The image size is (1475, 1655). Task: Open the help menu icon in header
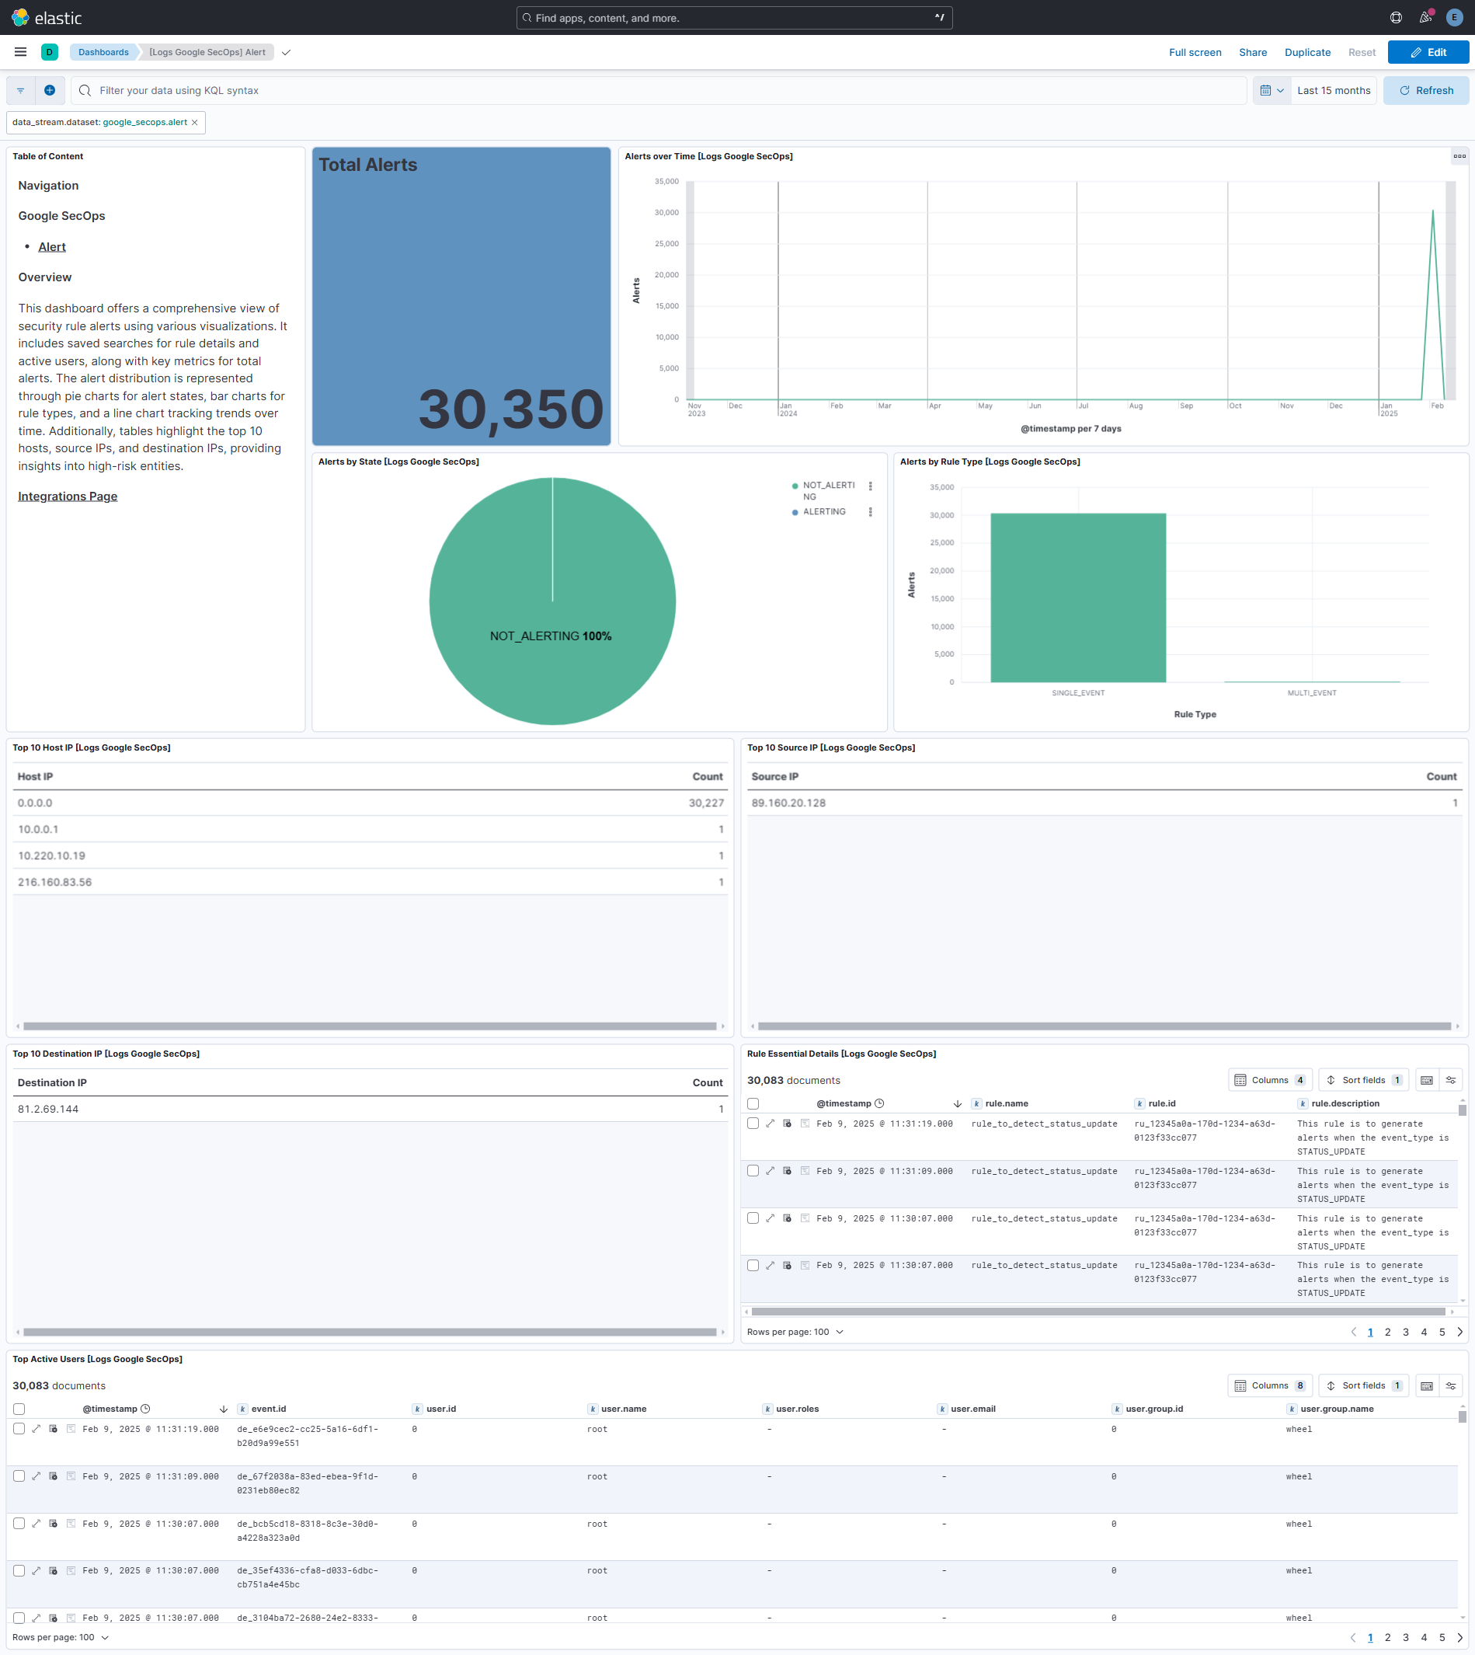1396,18
